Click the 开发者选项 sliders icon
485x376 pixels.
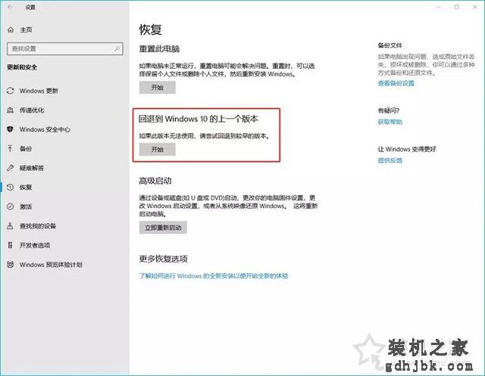click(x=10, y=245)
